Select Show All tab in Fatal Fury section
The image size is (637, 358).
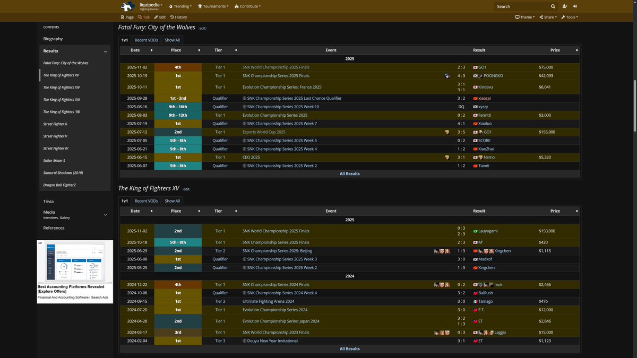(x=172, y=40)
